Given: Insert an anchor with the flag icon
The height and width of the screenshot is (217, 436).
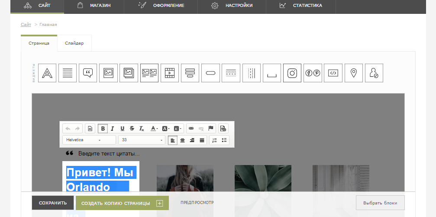Looking at the screenshot, I should point(211,129).
